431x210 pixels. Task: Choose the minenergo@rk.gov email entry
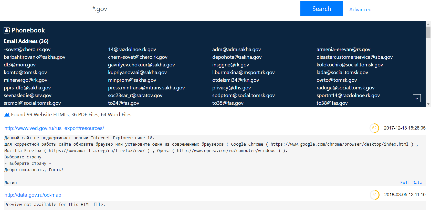pos(26,80)
